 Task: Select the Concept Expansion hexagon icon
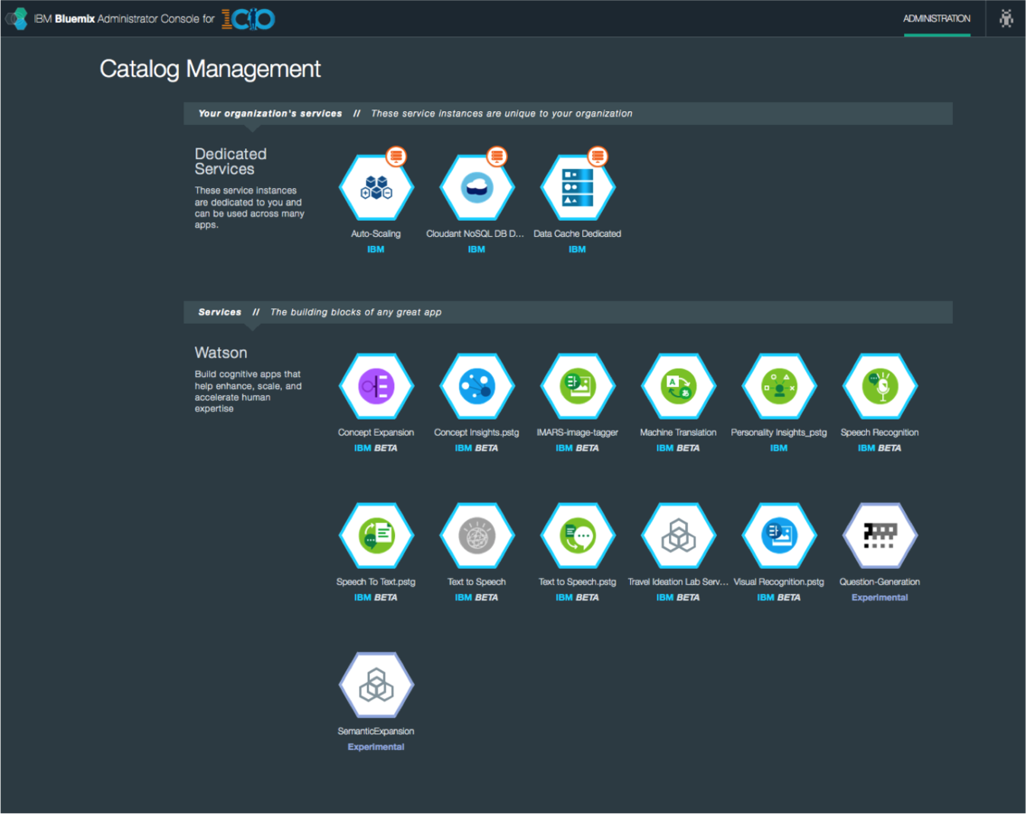coord(376,386)
